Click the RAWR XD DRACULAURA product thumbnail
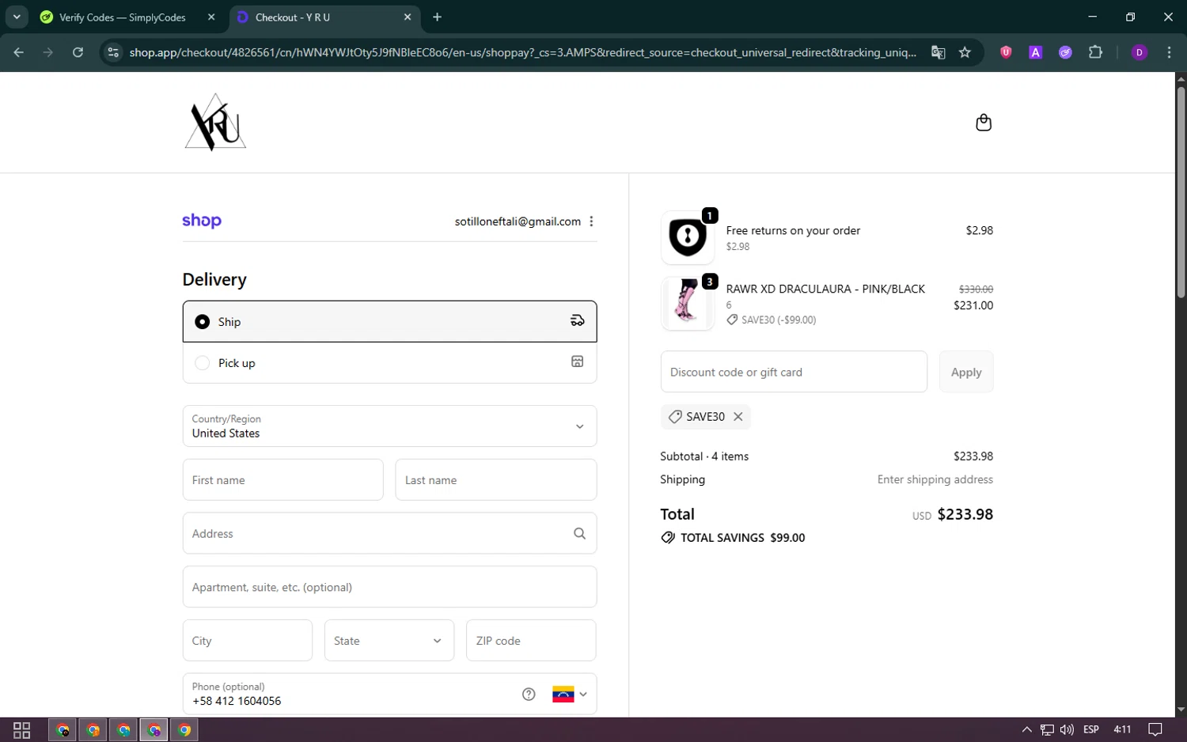1187x742 pixels. pyautogui.click(x=687, y=303)
